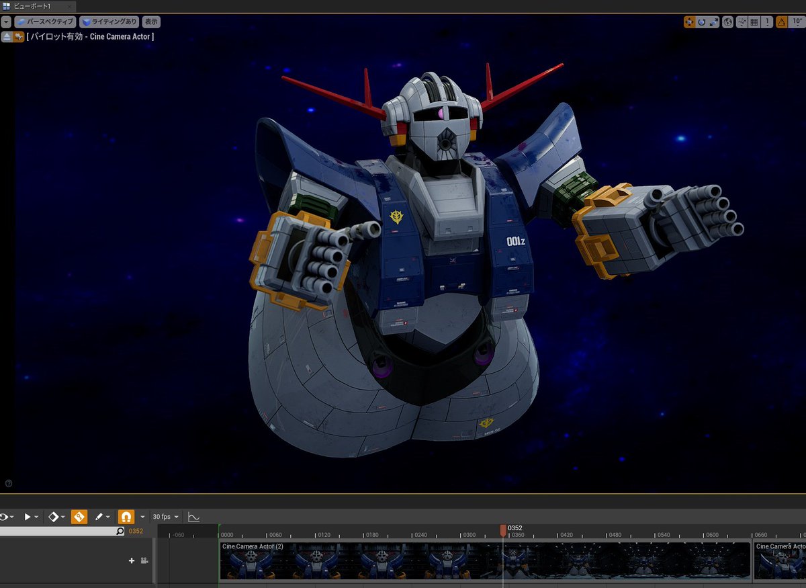Add a new camera cut with plus icon
Screen dimensions: 806x588
coord(132,560)
